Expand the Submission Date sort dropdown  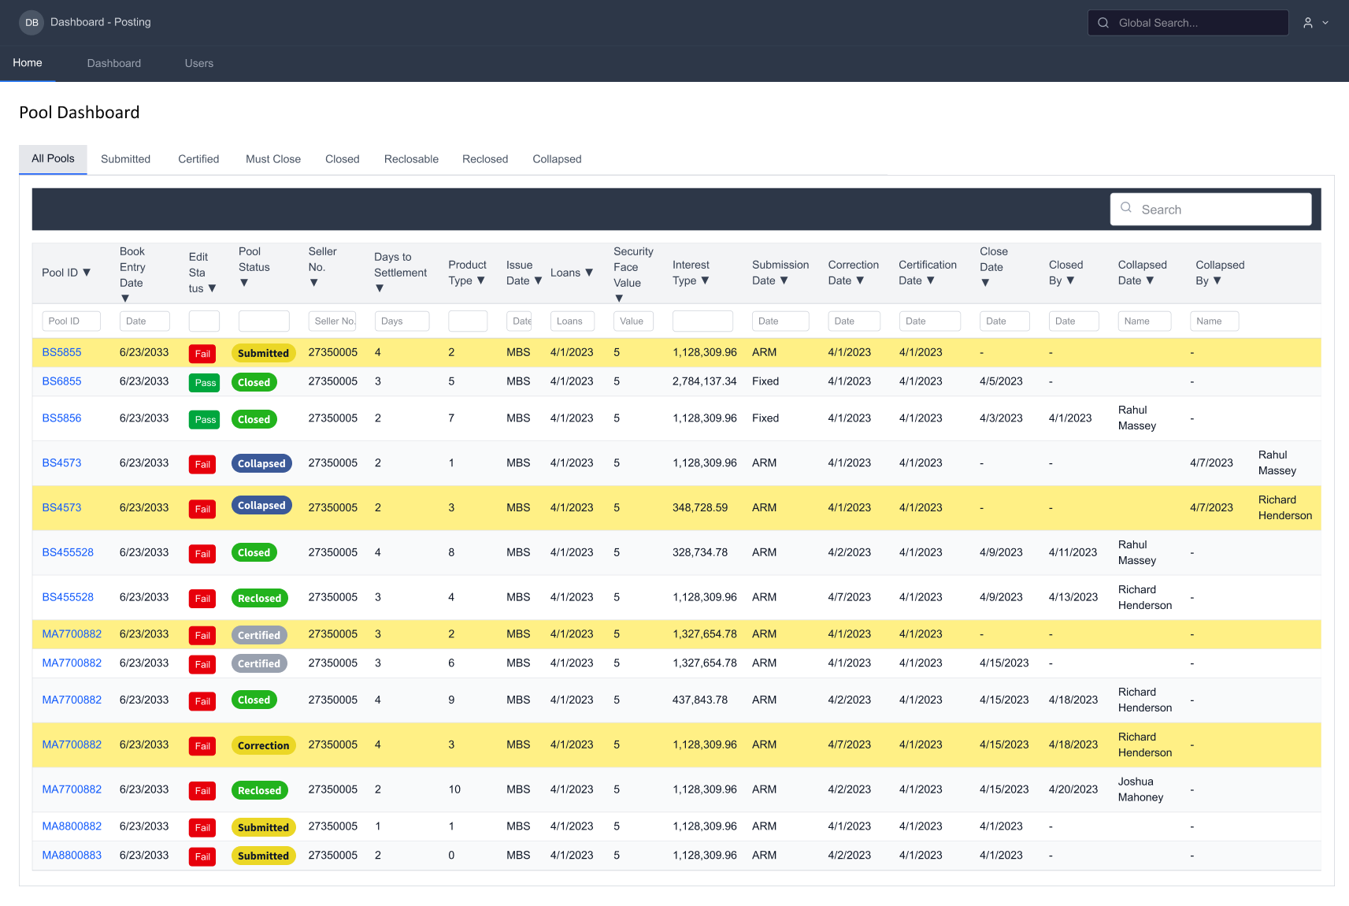tap(784, 280)
